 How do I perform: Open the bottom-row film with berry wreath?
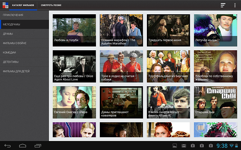(215, 130)
